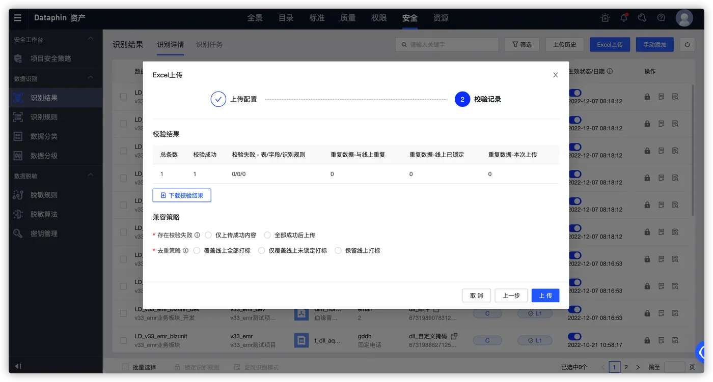Go to 数据分类 in the sidebar
The height and width of the screenshot is (382, 713).
point(55,136)
